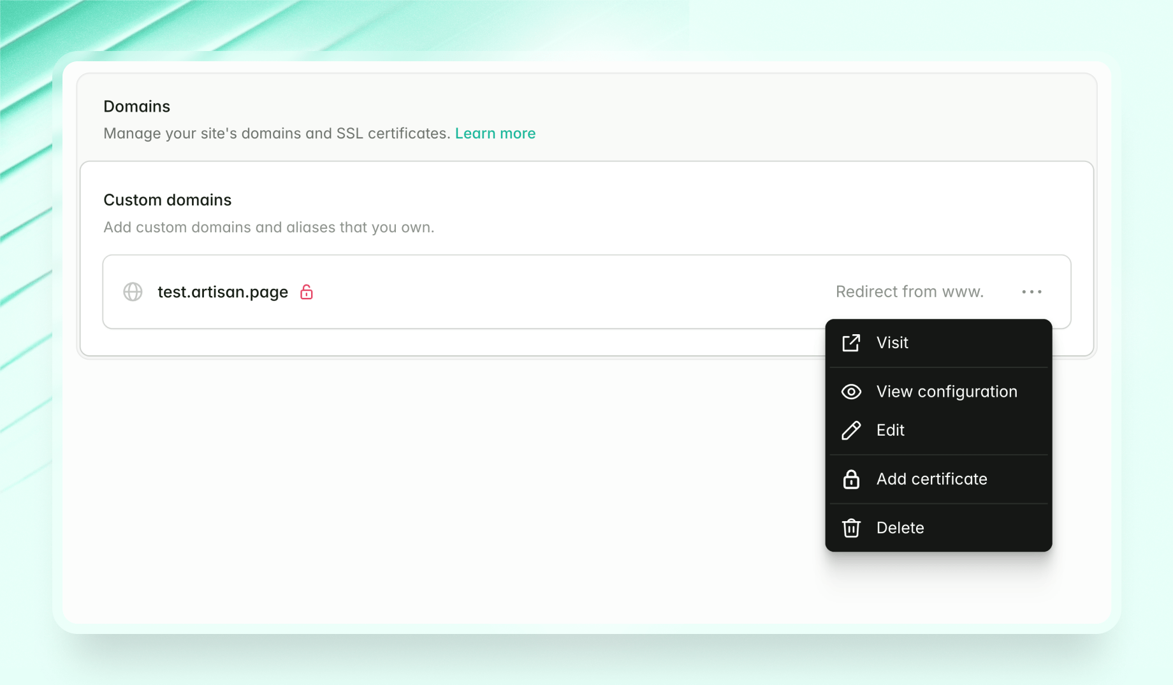Screen dimensions: 1173x685
Task: Click the 'Manage your site's domains' description text
Action: 277,133
